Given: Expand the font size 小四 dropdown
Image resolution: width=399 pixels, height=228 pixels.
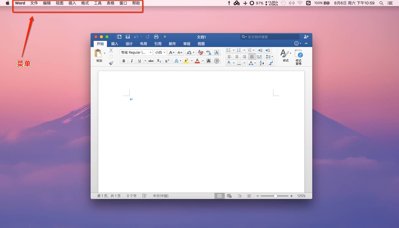Looking at the screenshot, I should (x=164, y=53).
